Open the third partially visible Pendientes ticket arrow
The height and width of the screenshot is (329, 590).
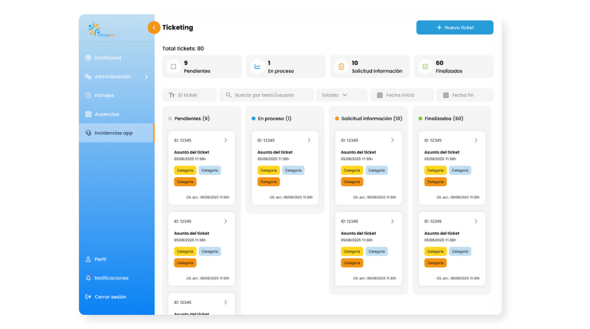(x=226, y=302)
